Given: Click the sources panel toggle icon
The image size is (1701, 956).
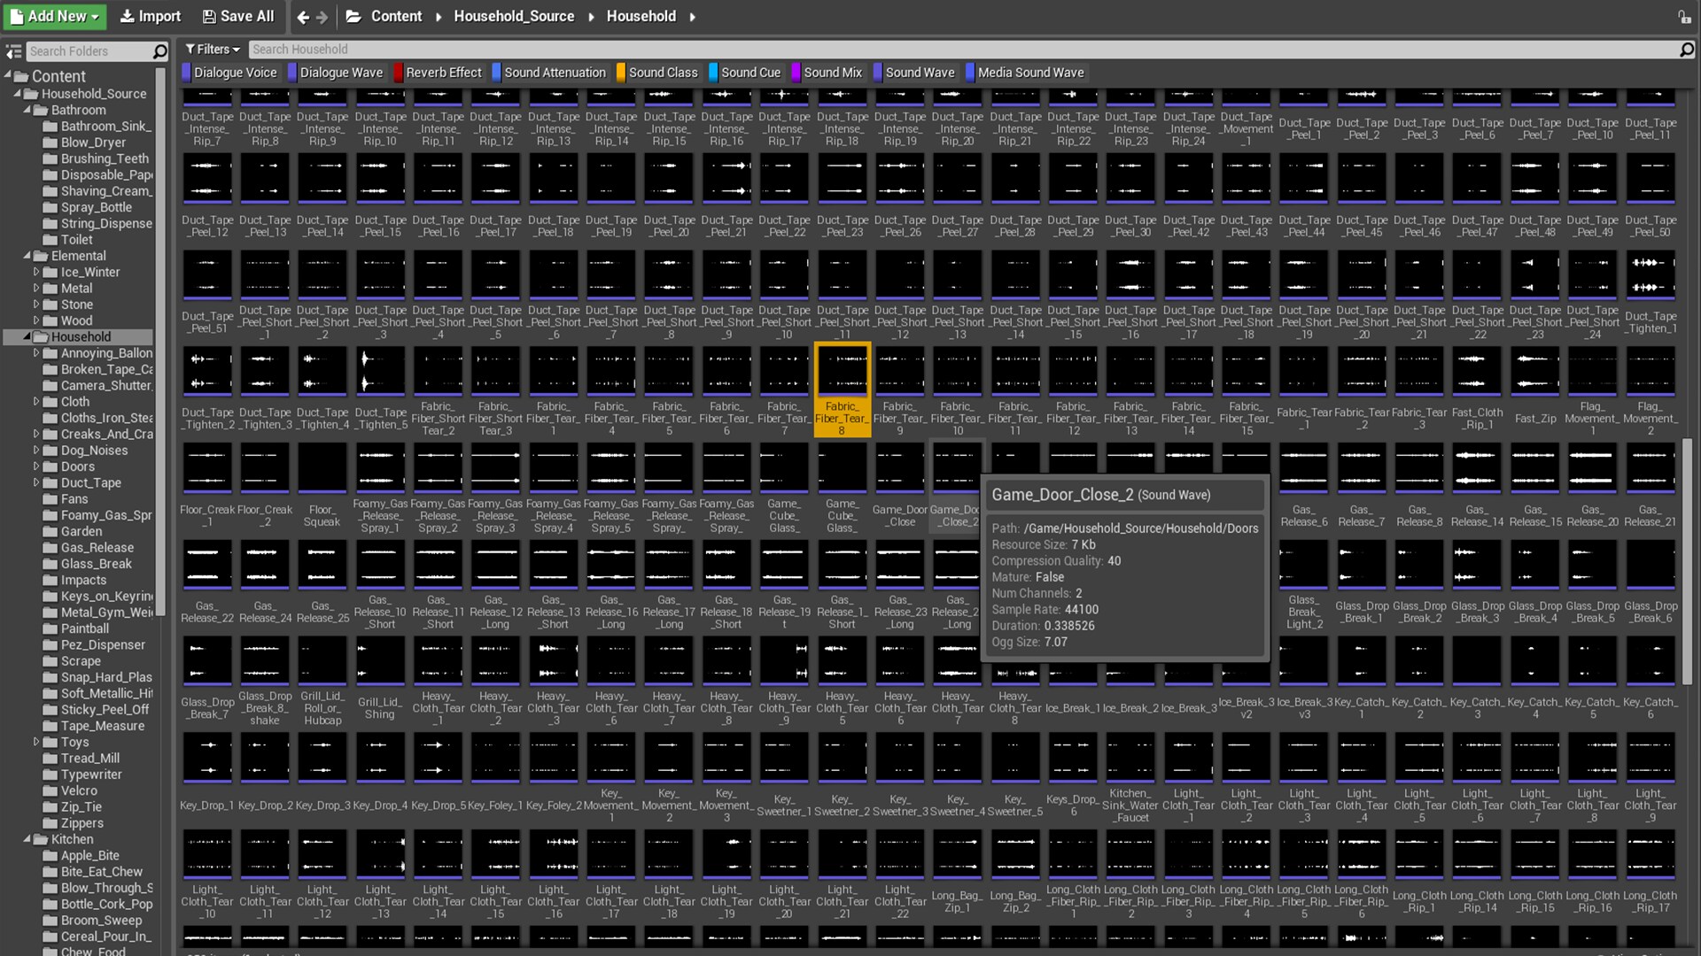Looking at the screenshot, I should pos(13,51).
